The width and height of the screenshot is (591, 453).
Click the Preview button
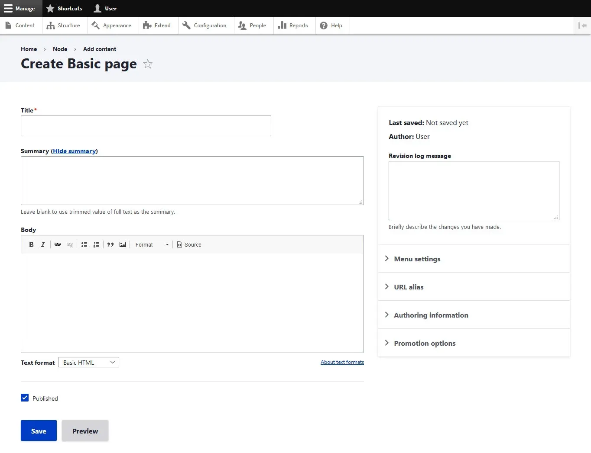[x=85, y=431]
